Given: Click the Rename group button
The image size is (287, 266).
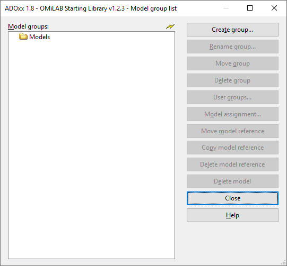Looking at the screenshot, I should pyautogui.click(x=232, y=47).
